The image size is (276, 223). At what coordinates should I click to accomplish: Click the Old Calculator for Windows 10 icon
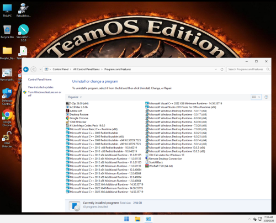pyautogui.click(x=147, y=155)
